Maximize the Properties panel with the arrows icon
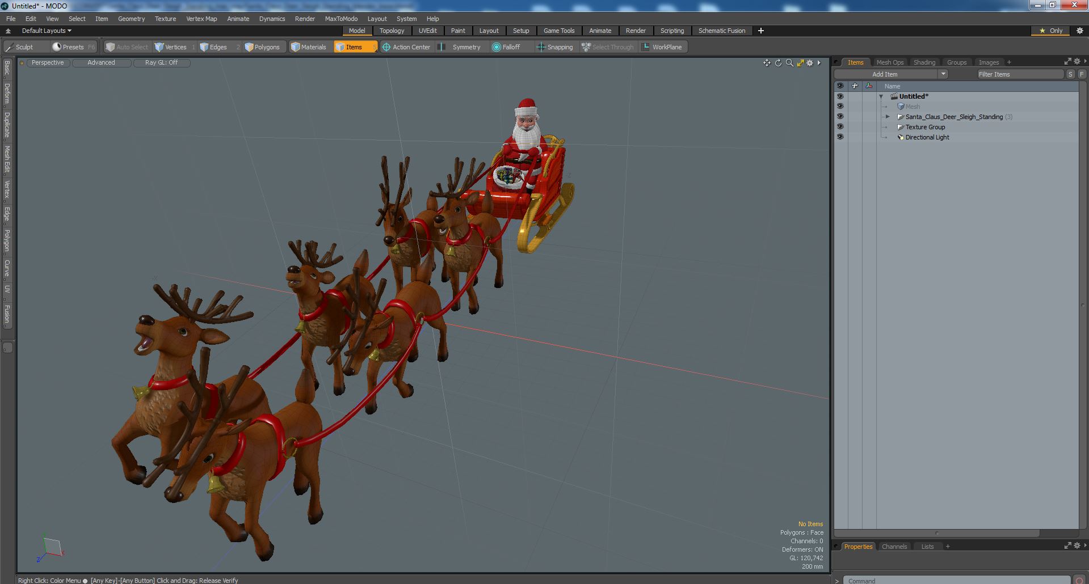This screenshot has width=1089, height=584. pyautogui.click(x=1067, y=546)
